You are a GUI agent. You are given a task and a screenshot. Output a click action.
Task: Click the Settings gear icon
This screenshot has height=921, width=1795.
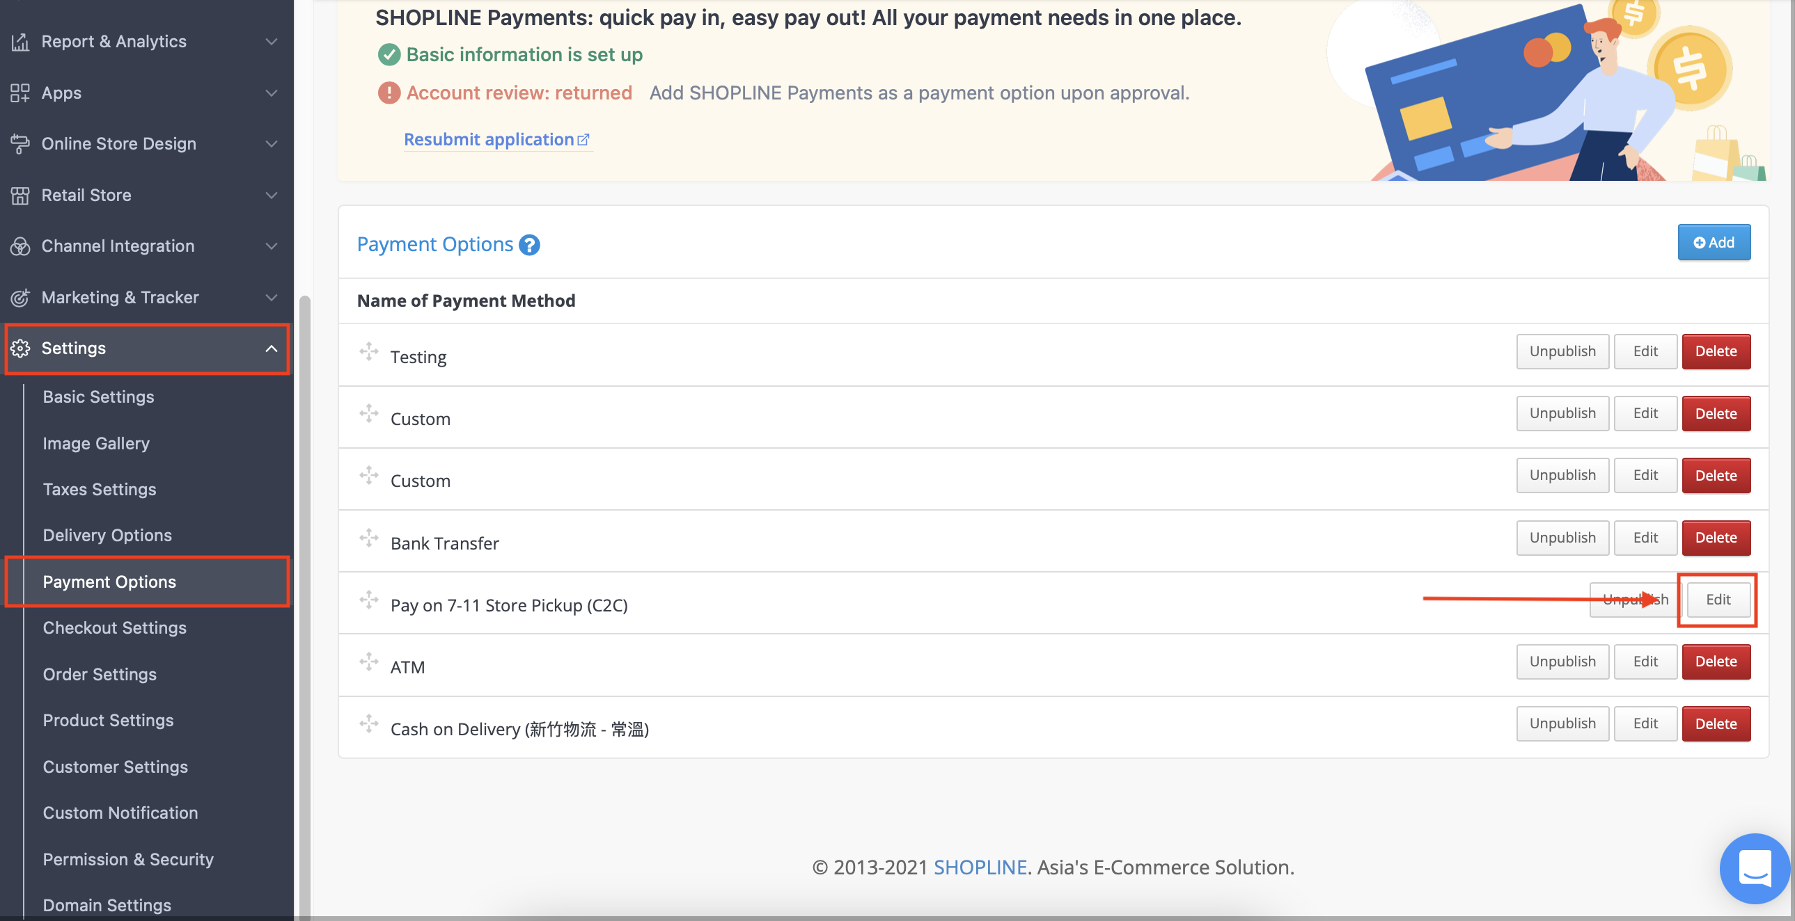click(20, 348)
